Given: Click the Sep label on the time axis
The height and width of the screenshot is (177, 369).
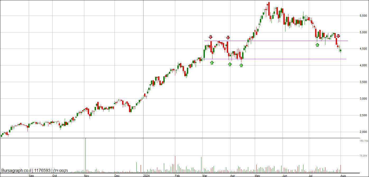Looking at the screenshot, I should 31,175.
